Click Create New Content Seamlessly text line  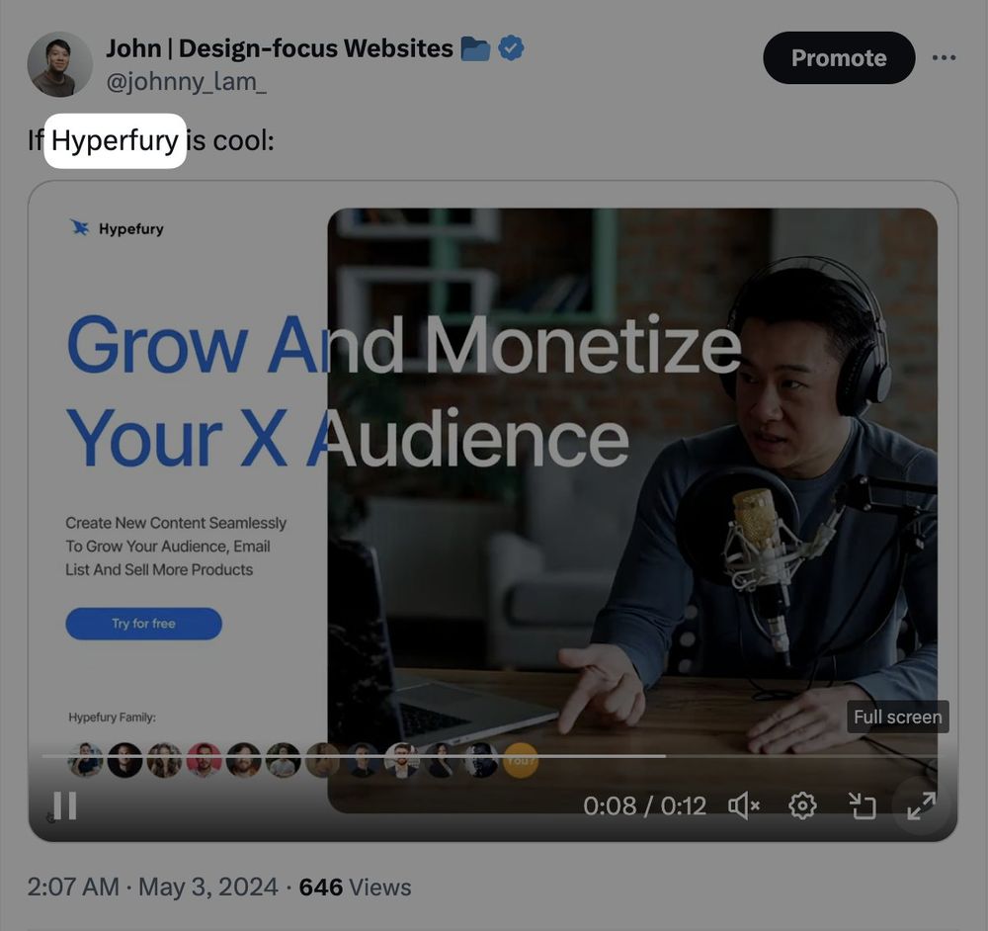pyautogui.click(x=176, y=523)
